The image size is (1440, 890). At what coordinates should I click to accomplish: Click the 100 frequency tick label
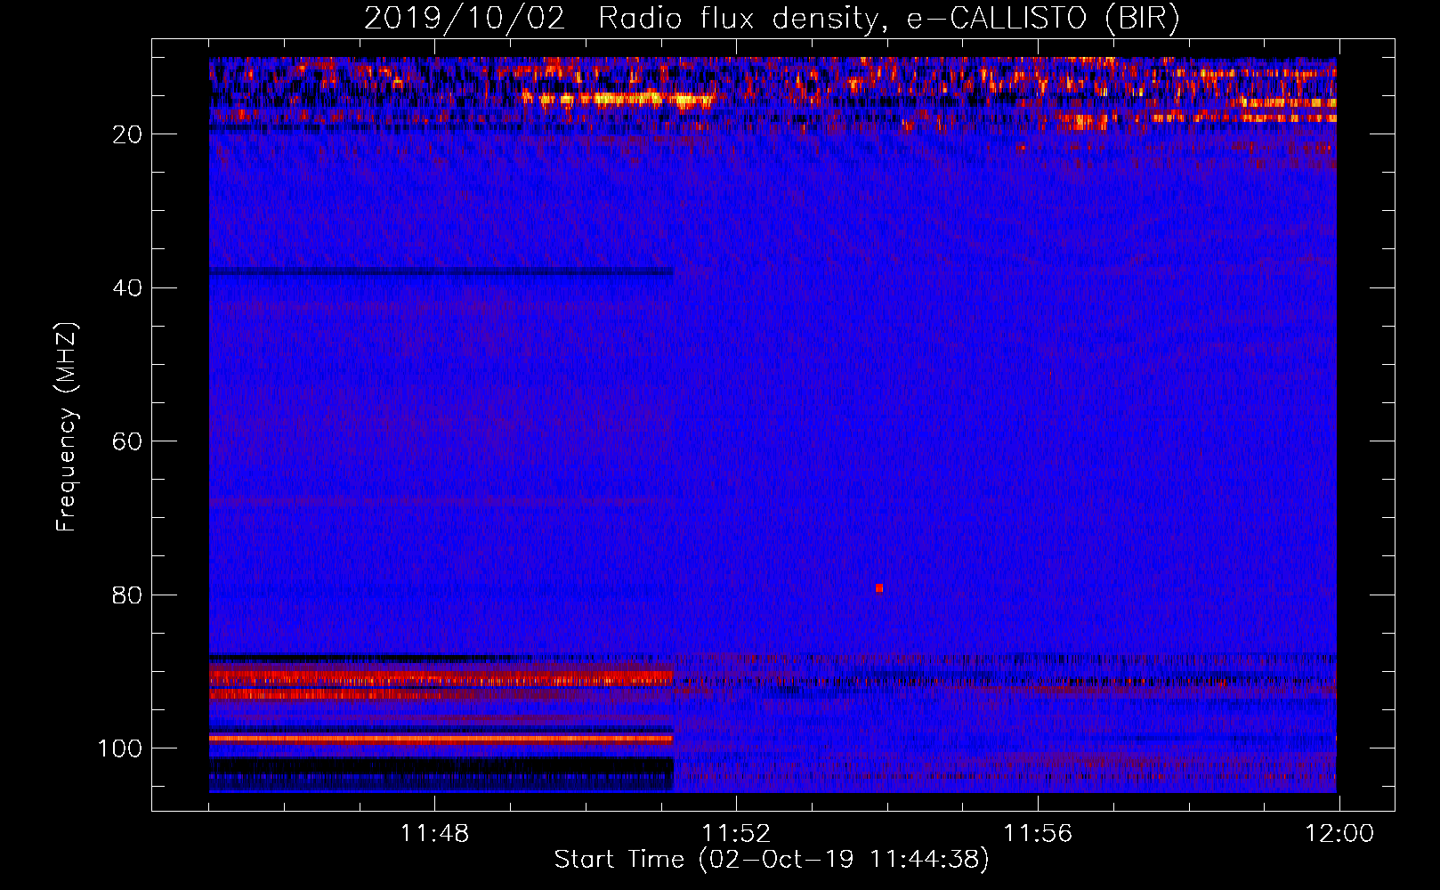[120, 748]
